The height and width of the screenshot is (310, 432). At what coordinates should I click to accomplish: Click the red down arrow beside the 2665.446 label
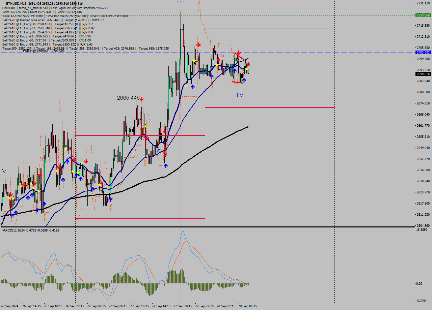click(x=141, y=99)
